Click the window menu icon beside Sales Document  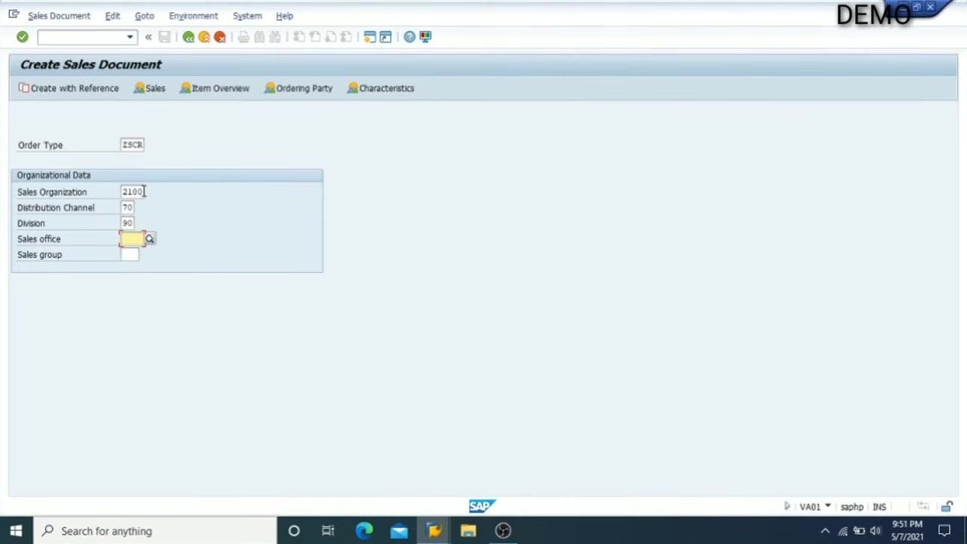click(14, 14)
